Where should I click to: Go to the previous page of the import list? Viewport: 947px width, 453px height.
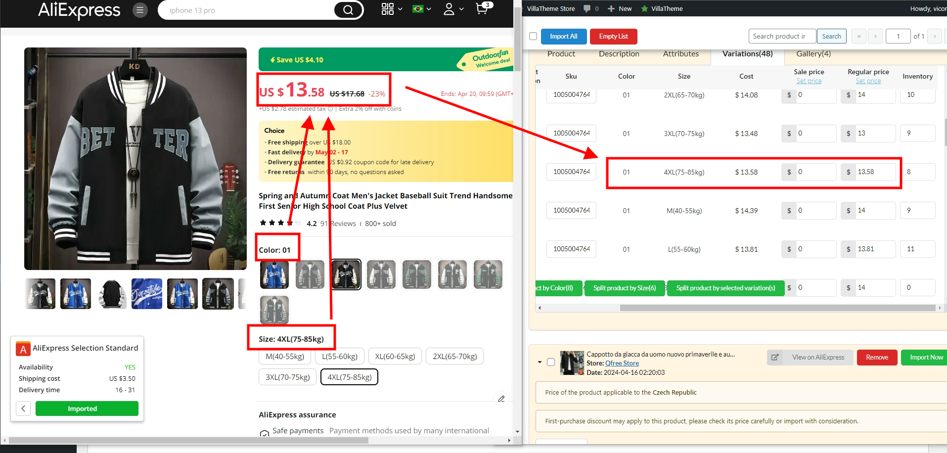876,36
